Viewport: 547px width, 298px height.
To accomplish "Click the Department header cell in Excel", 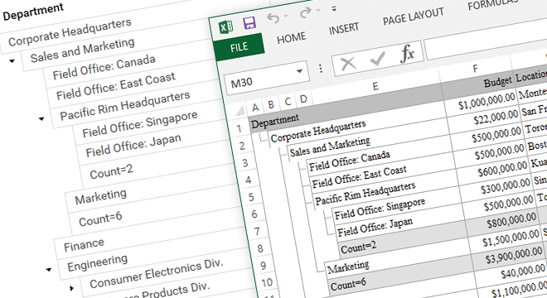I will point(275,121).
